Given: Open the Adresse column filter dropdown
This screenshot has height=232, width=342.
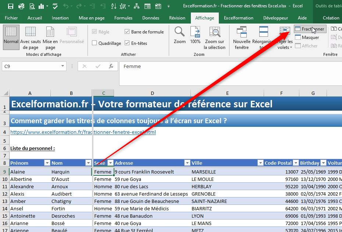Looking at the screenshot, I should pyautogui.click(x=187, y=163).
